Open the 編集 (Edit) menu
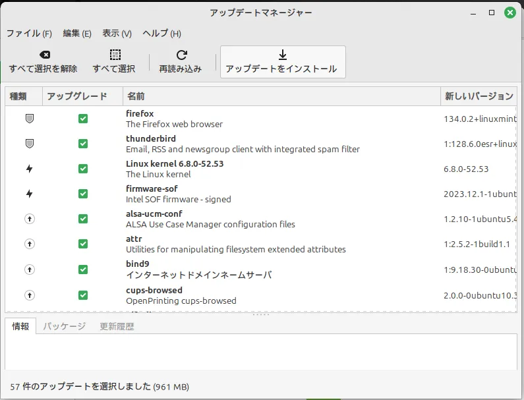Screen dimensions: 524x400 (77, 34)
